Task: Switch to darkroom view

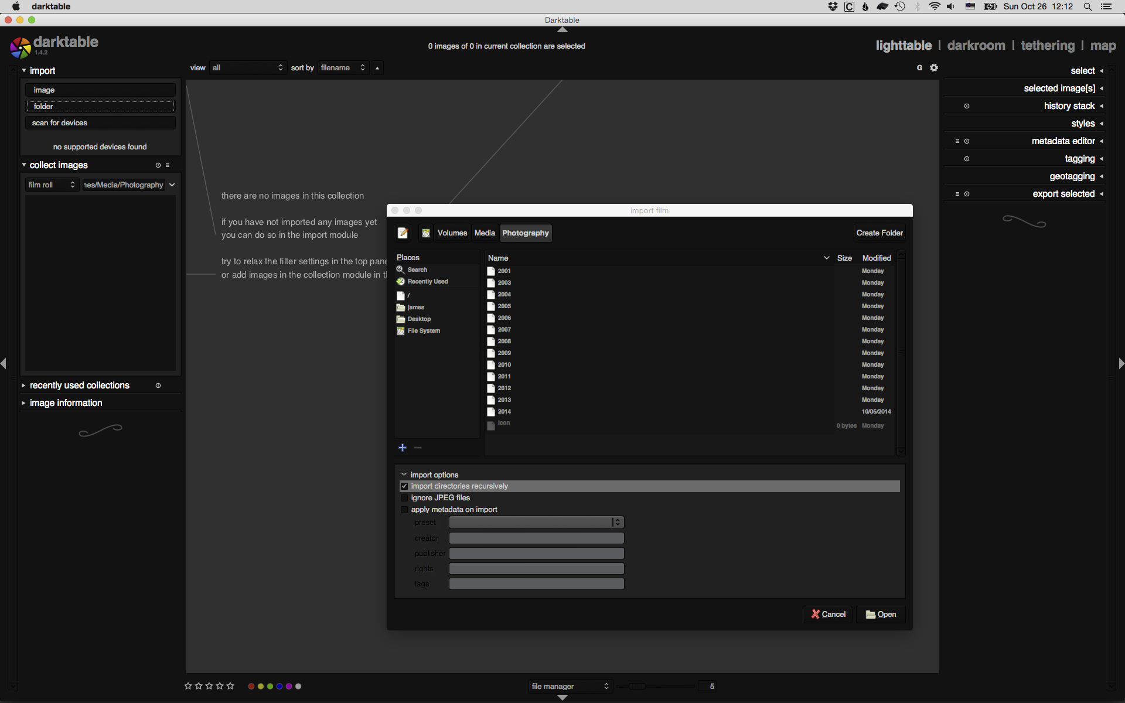Action: coord(976,46)
